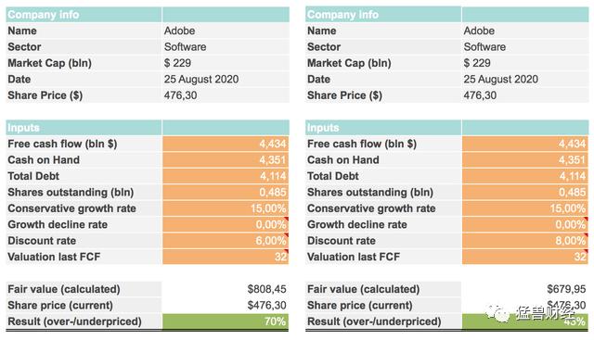The height and width of the screenshot is (340, 594).
Task: Click left table's Adobe name cell
Action: pyautogui.click(x=226, y=31)
